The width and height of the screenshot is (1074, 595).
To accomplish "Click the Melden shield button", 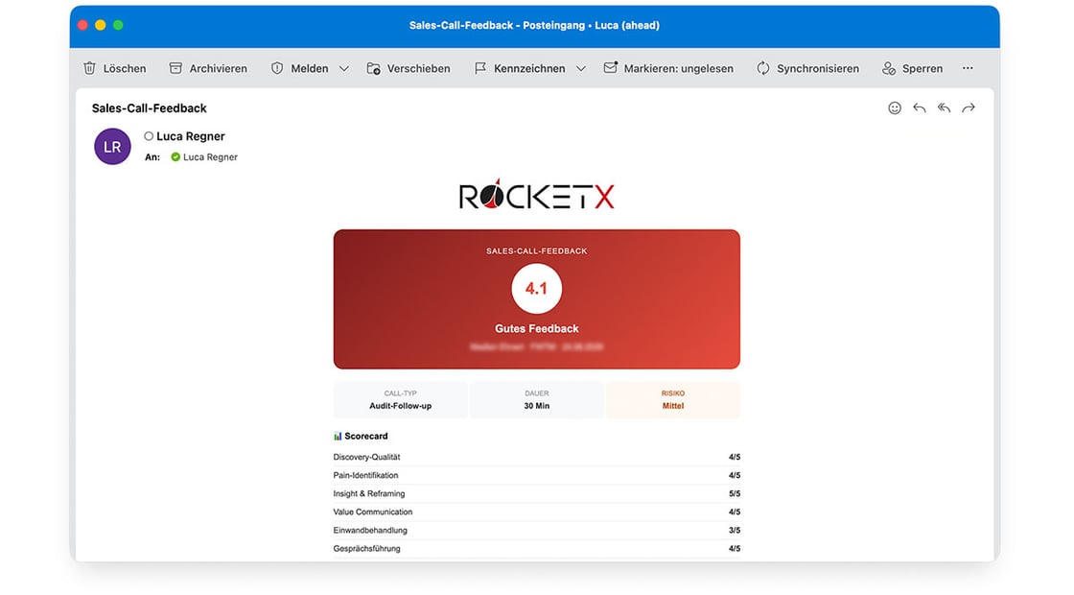I will [299, 68].
